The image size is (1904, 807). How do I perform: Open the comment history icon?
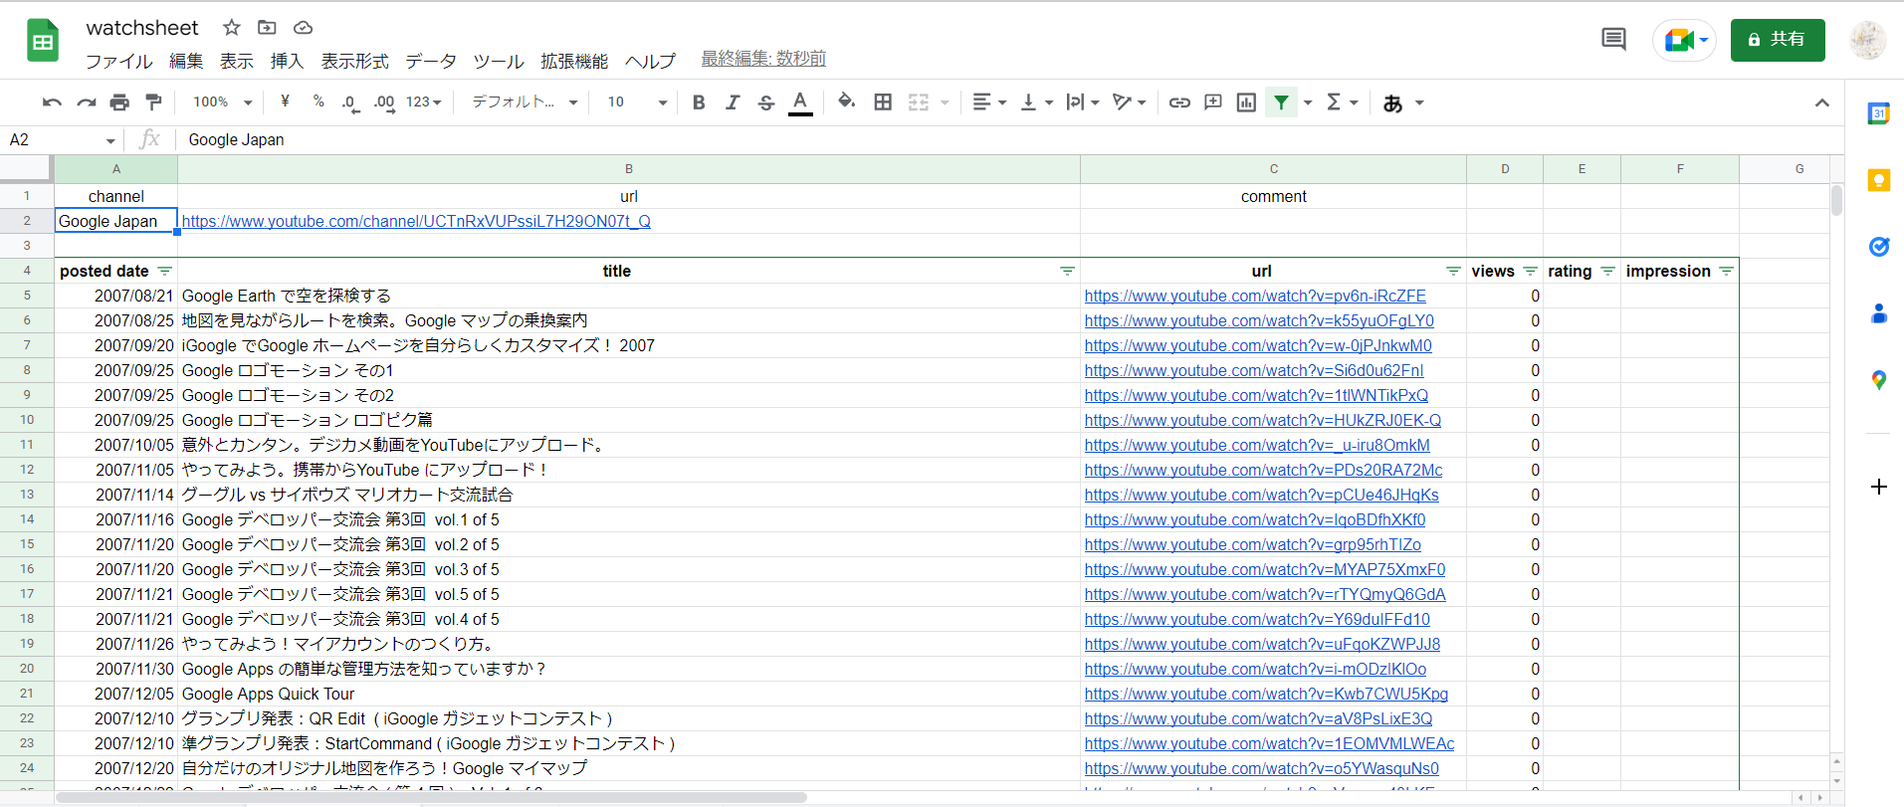pos(1613,40)
